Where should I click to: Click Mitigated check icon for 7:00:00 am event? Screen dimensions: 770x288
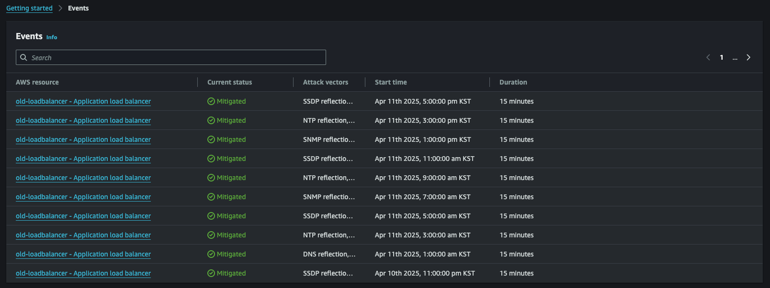click(x=211, y=197)
